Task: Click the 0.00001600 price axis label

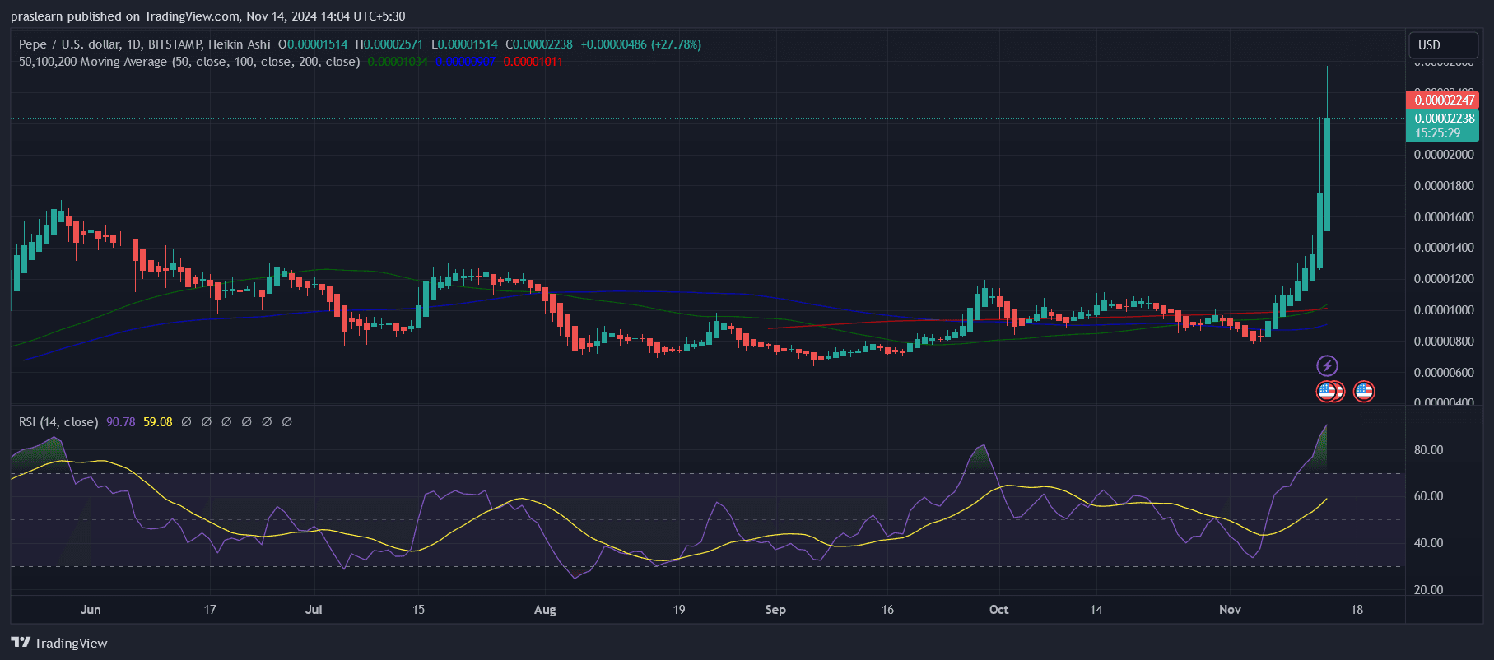Action: pos(1444,217)
